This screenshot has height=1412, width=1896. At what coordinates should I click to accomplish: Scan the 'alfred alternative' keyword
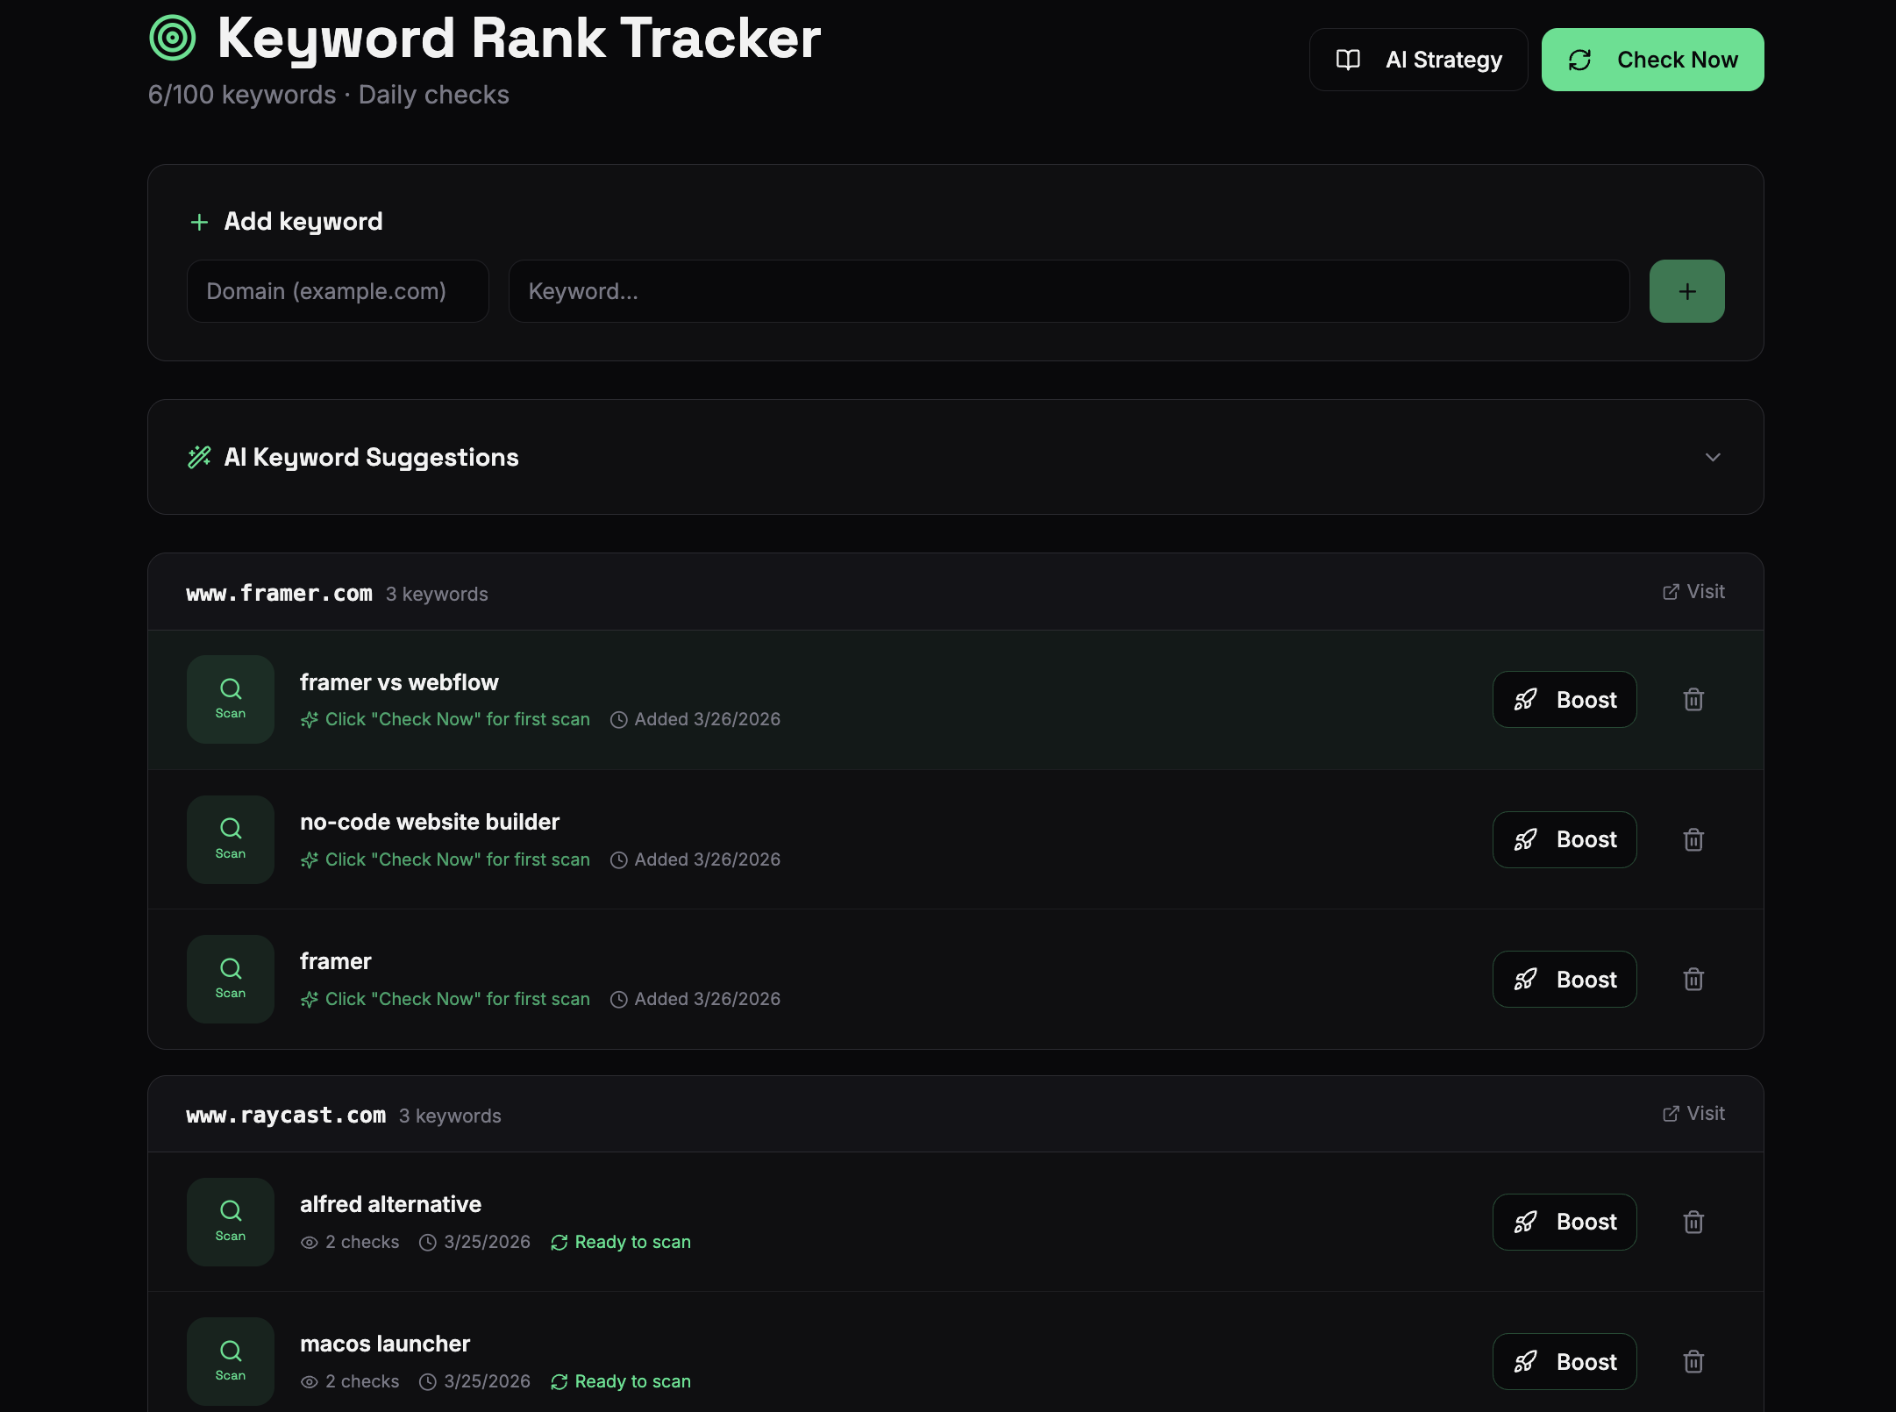click(231, 1222)
